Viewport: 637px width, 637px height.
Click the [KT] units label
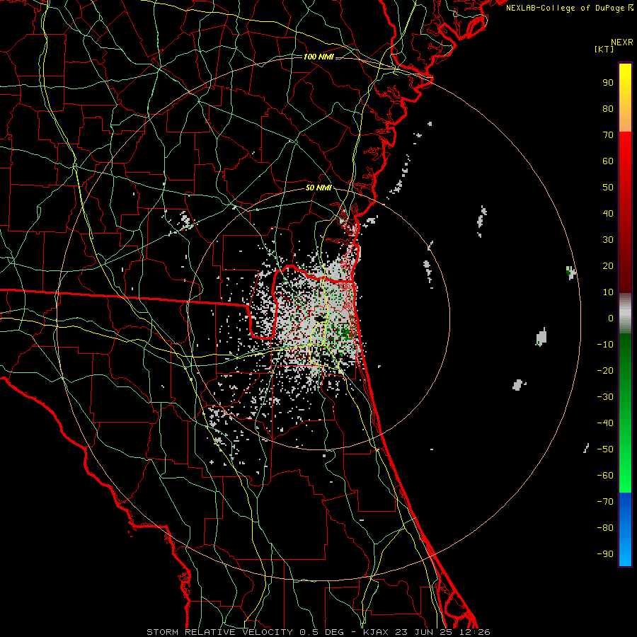(604, 49)
